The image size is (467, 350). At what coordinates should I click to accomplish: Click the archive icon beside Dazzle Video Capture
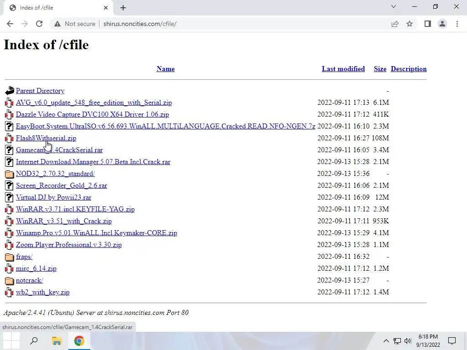pyautogui.click(x=10, y=114)
